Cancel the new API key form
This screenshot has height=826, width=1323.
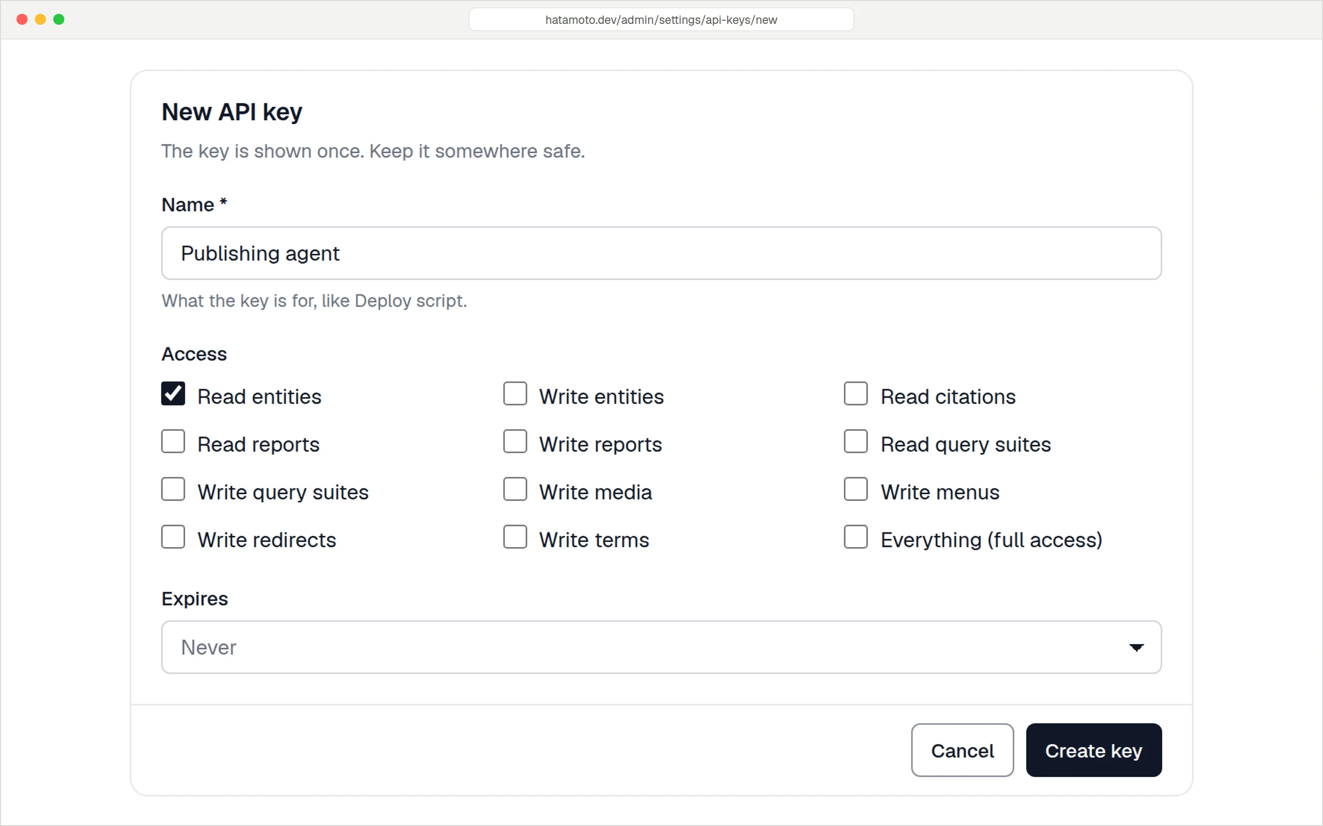click(x=962, y=750)
